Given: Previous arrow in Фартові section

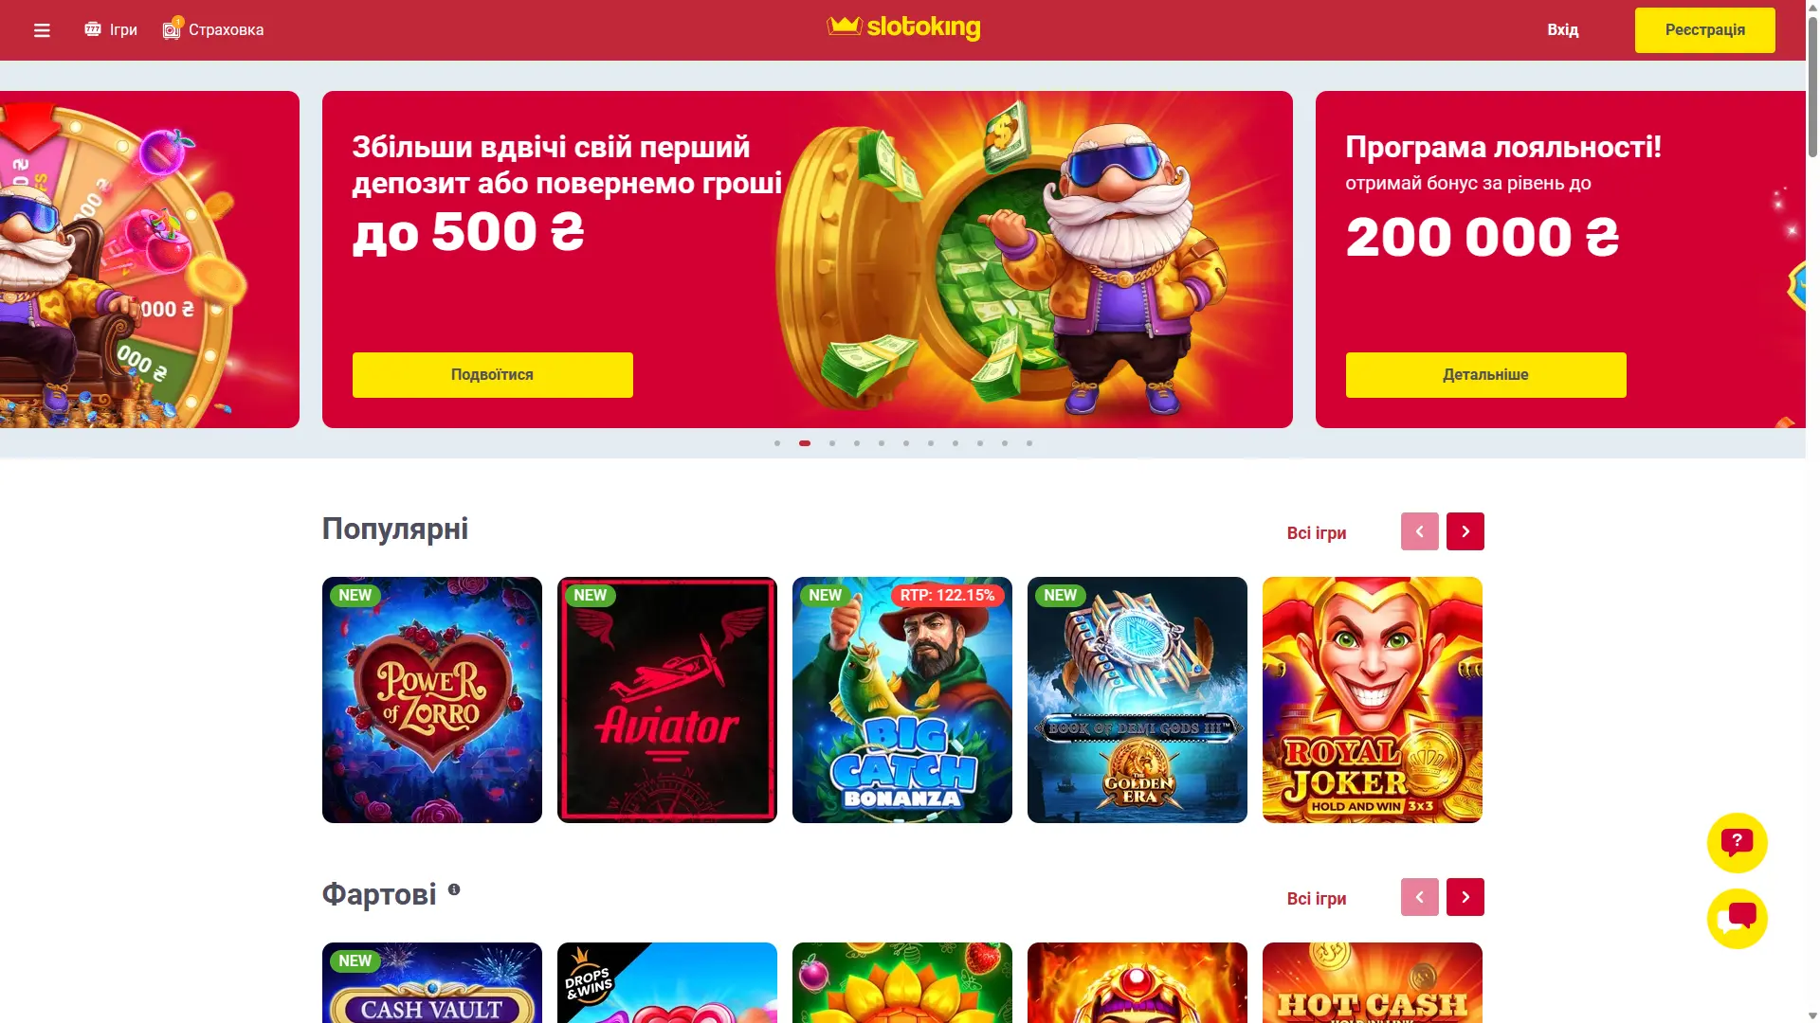Looking at the screenshot, I should tap(1419, 897).
